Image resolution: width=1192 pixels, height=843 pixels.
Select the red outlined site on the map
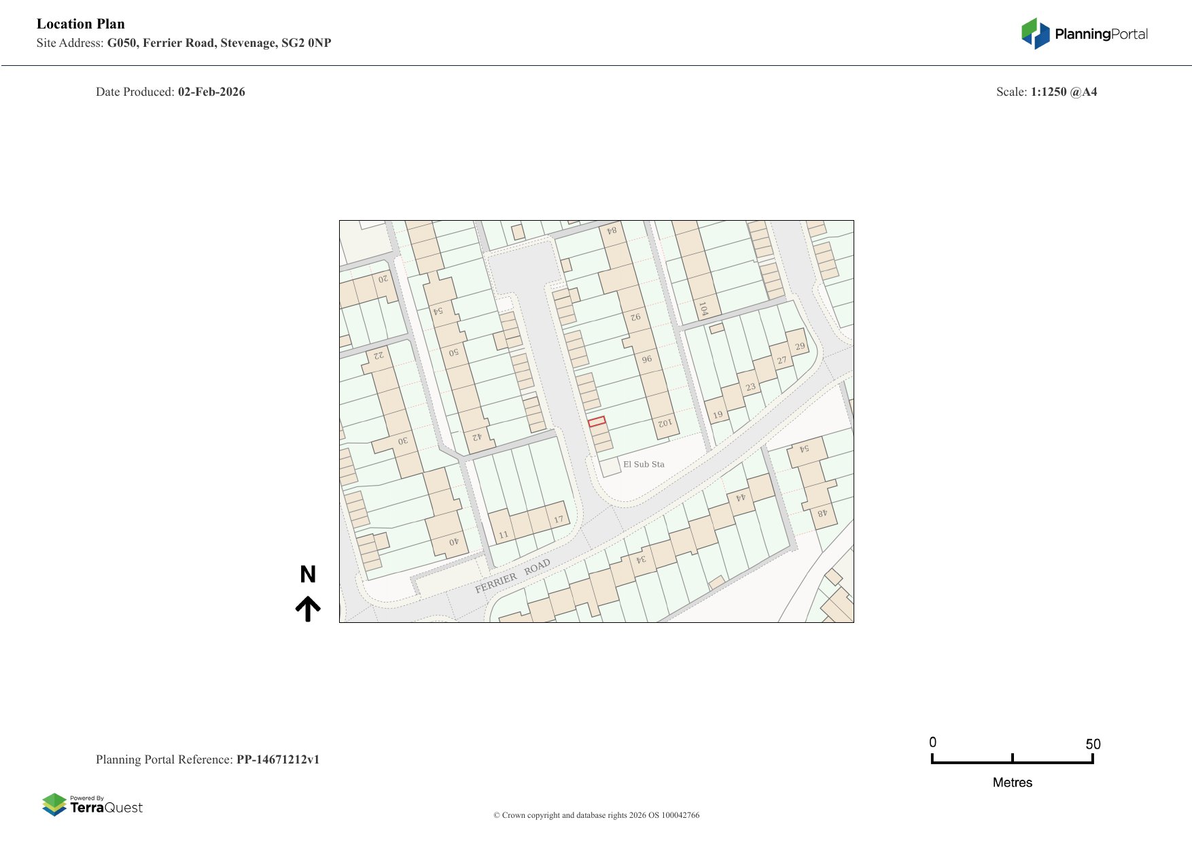pyautogui.click(x=597, y=422)
